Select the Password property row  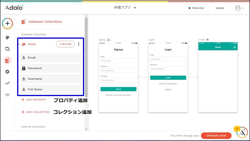[x=50, y=68]
